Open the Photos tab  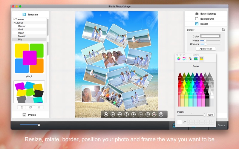click(30, 115)
